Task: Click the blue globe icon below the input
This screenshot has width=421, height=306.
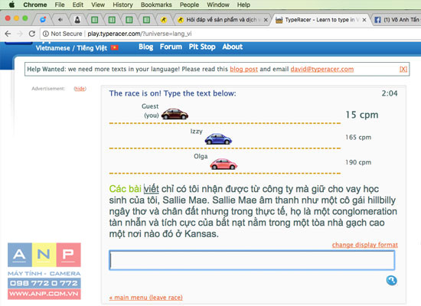Action: pyautogui.click(x=391, y=281)
